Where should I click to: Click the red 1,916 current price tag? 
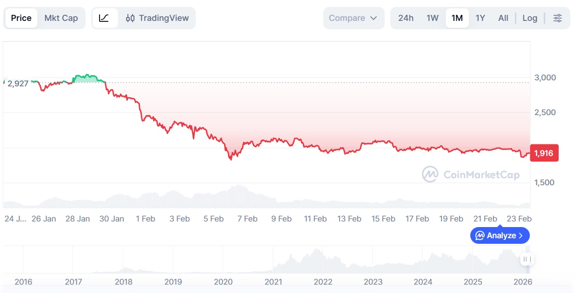[x=544, y=153]
